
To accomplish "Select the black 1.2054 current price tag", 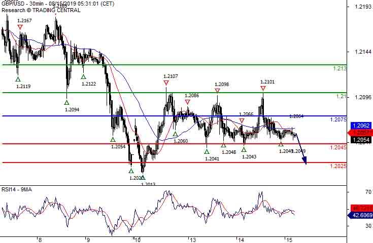I will [361, 140].
